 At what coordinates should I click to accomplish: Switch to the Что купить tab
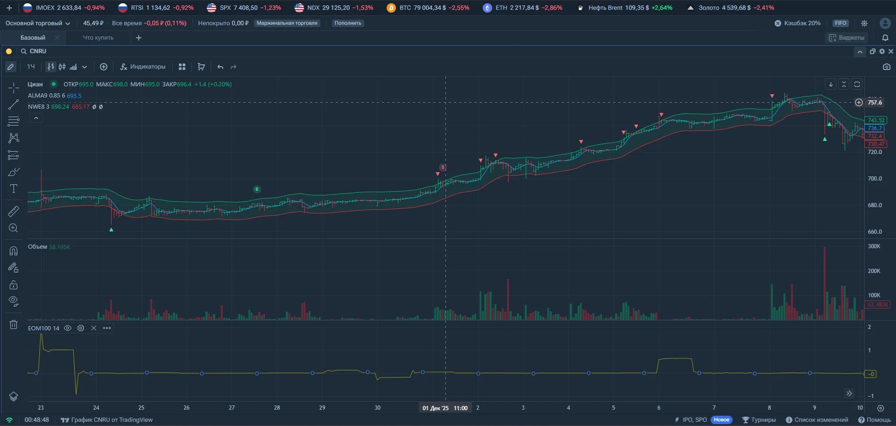pos(98,38)
